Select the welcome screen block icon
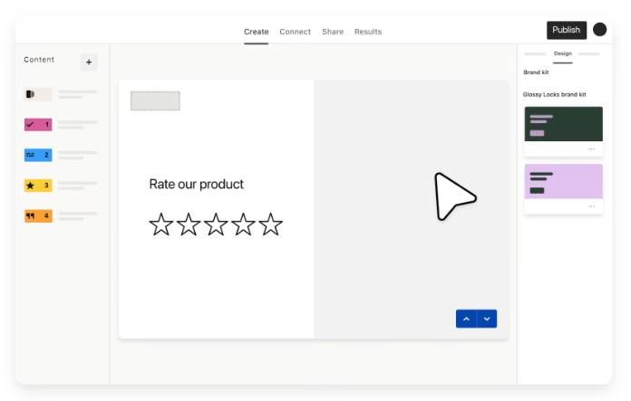 [38, 94]
